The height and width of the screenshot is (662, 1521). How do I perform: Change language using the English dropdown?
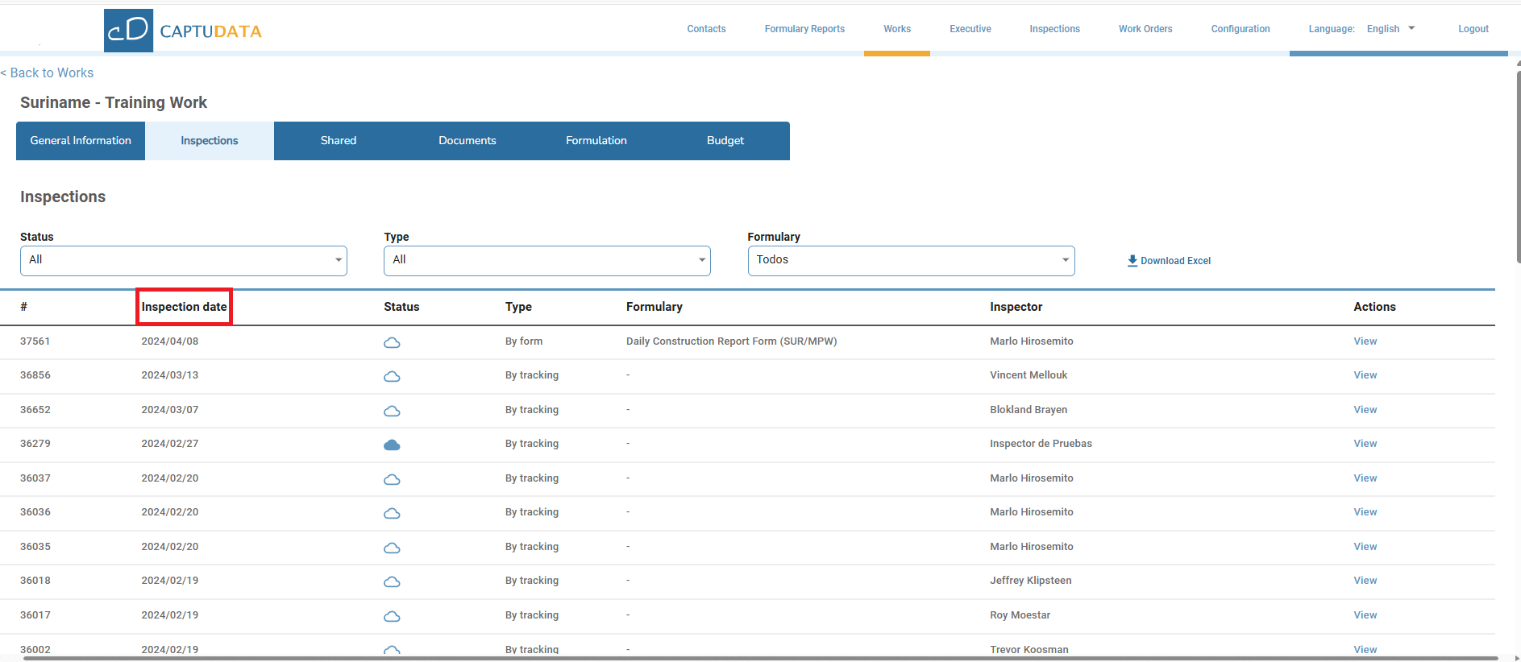(x=1390, y=29)
